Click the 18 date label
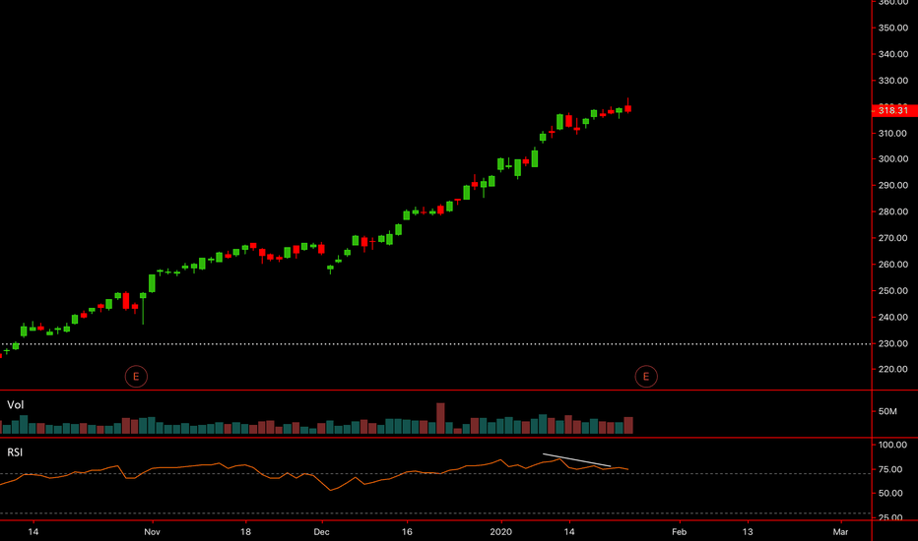918x541 pixels. click(x=245, y=531)
